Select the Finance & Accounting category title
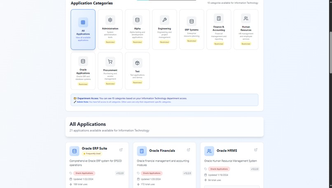The width and height of the screenshot is (332, 188). (219, 28)
